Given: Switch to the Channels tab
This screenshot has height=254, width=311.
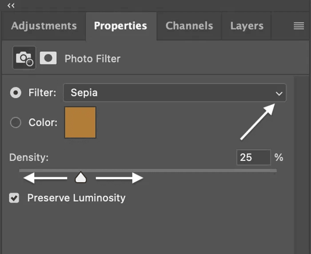Looking at the screenshot, I should coord(188,26).
